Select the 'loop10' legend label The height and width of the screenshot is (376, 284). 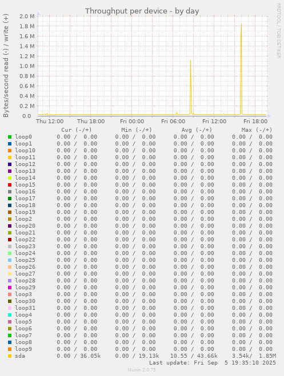(25, 151)
